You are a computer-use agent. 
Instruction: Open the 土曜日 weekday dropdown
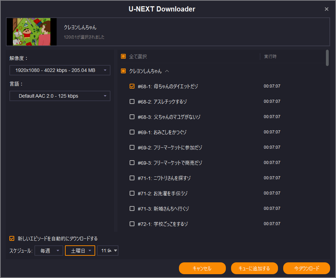[x=80, y=251]
